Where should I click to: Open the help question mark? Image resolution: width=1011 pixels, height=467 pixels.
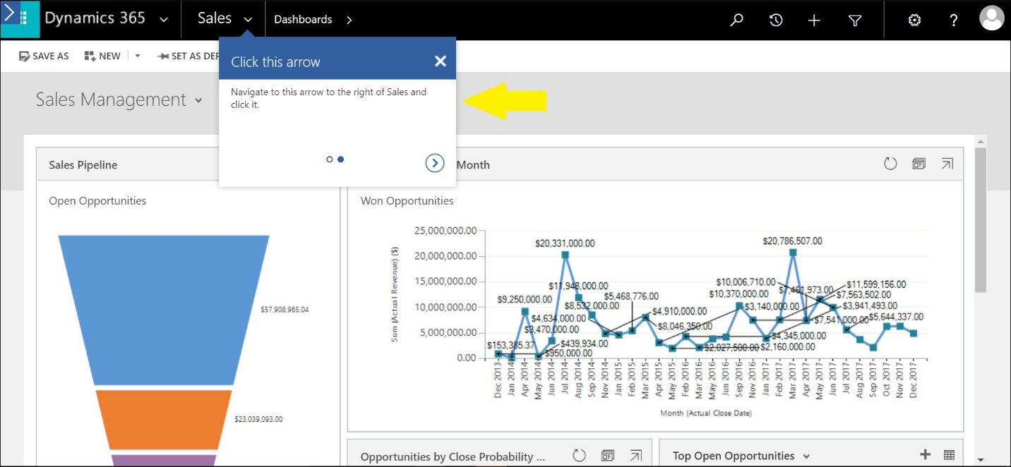(x=952, y=20)
